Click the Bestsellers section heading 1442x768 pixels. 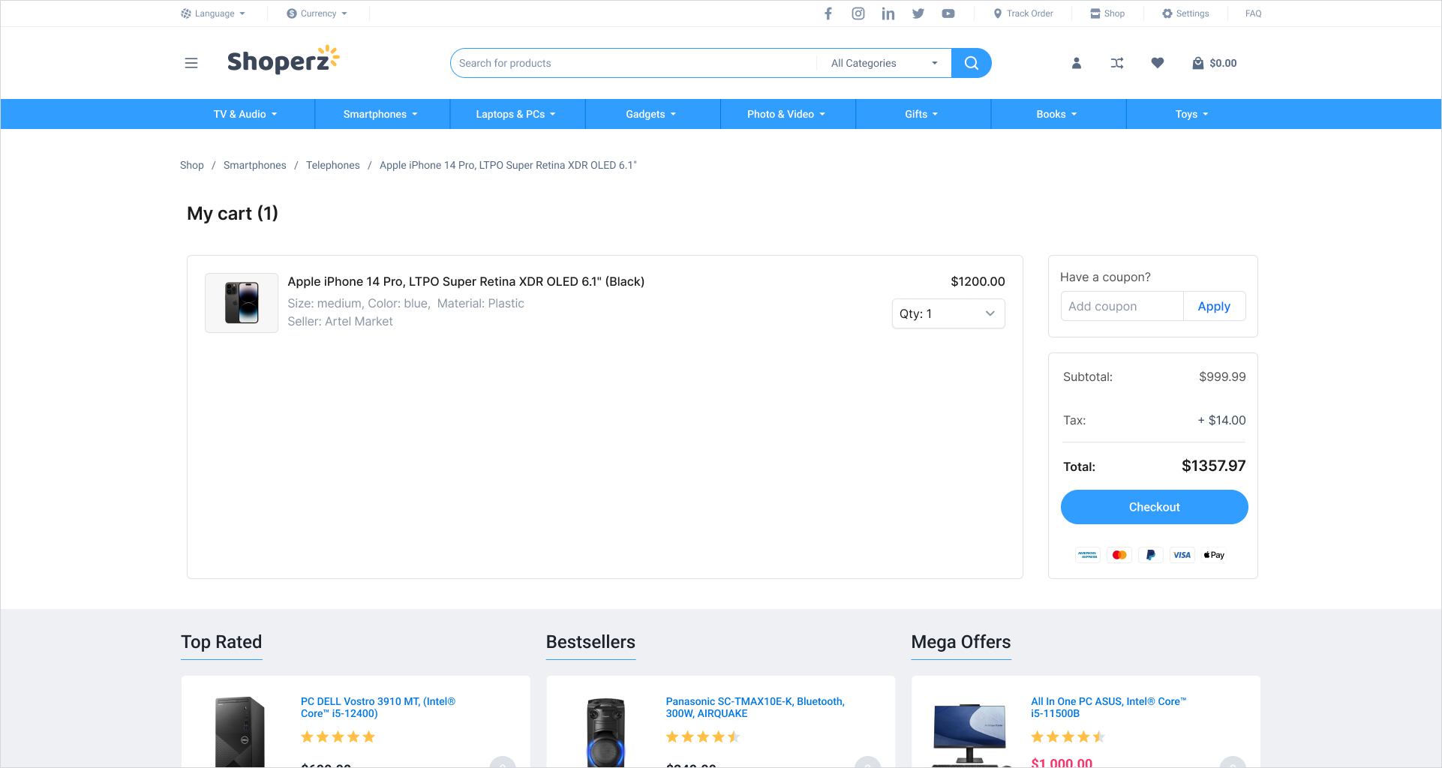pyautogui.click(x=590, y=642)
